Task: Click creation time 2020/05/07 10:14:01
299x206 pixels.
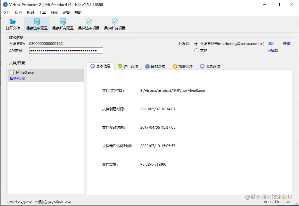Action: pyautogui.click(x=158, y=109)
